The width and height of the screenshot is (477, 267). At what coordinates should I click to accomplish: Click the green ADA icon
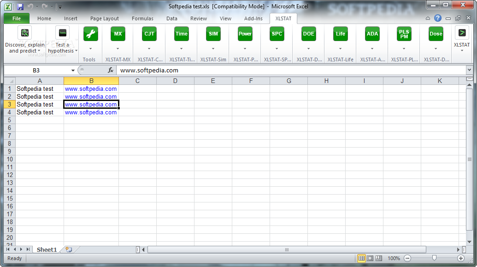[x=372, y=34]
